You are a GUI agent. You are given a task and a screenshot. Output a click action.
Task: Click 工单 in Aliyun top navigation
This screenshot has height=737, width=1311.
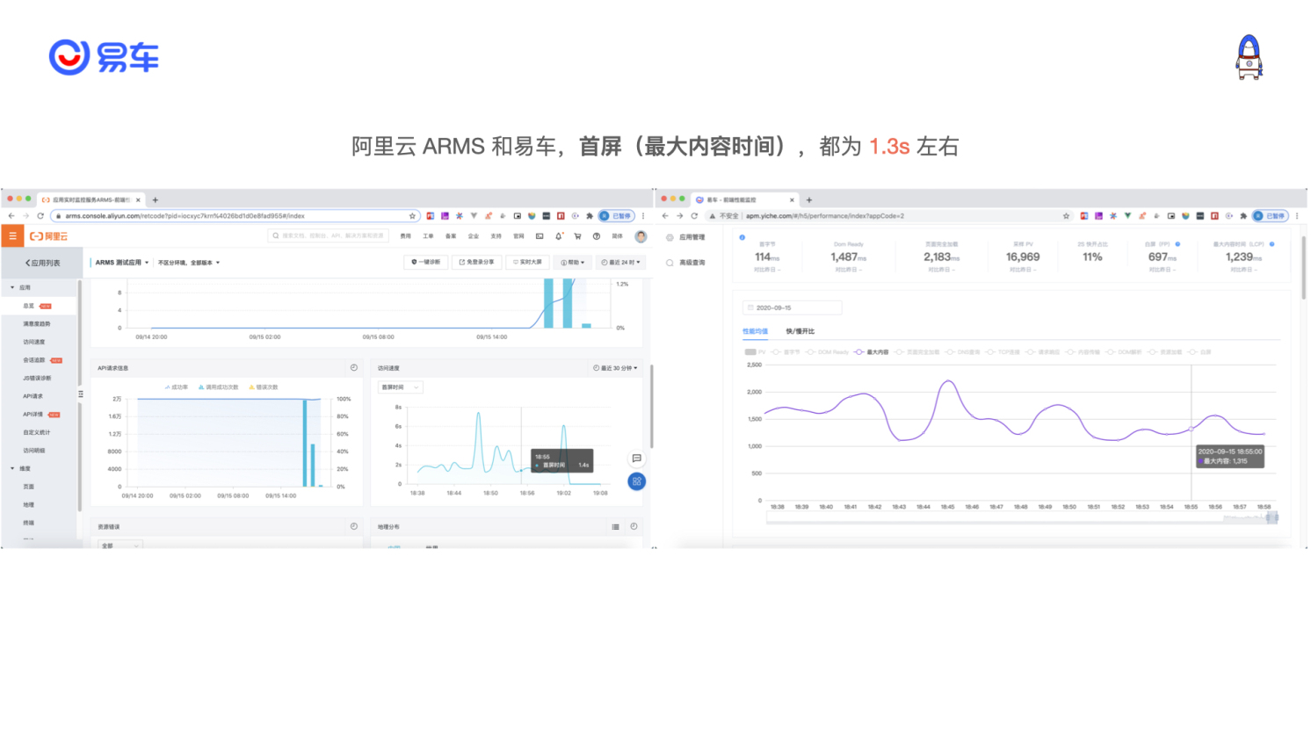coord(428,236)
